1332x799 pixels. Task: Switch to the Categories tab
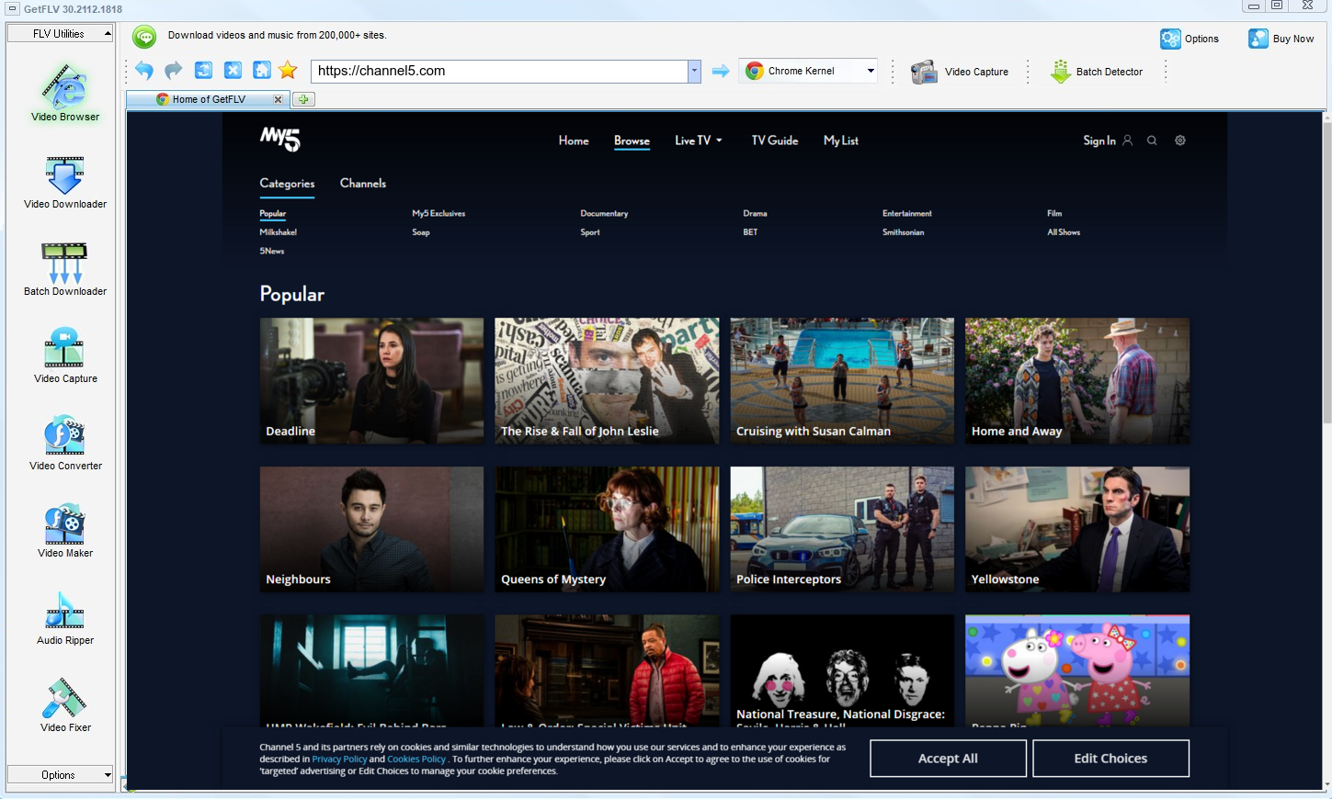287,184
